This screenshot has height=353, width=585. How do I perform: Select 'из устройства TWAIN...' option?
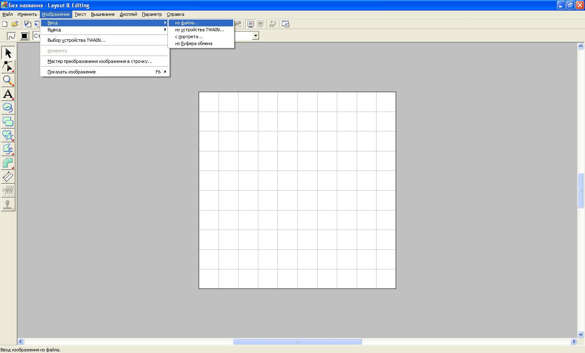pyautogui.click(x=199, y=30)
